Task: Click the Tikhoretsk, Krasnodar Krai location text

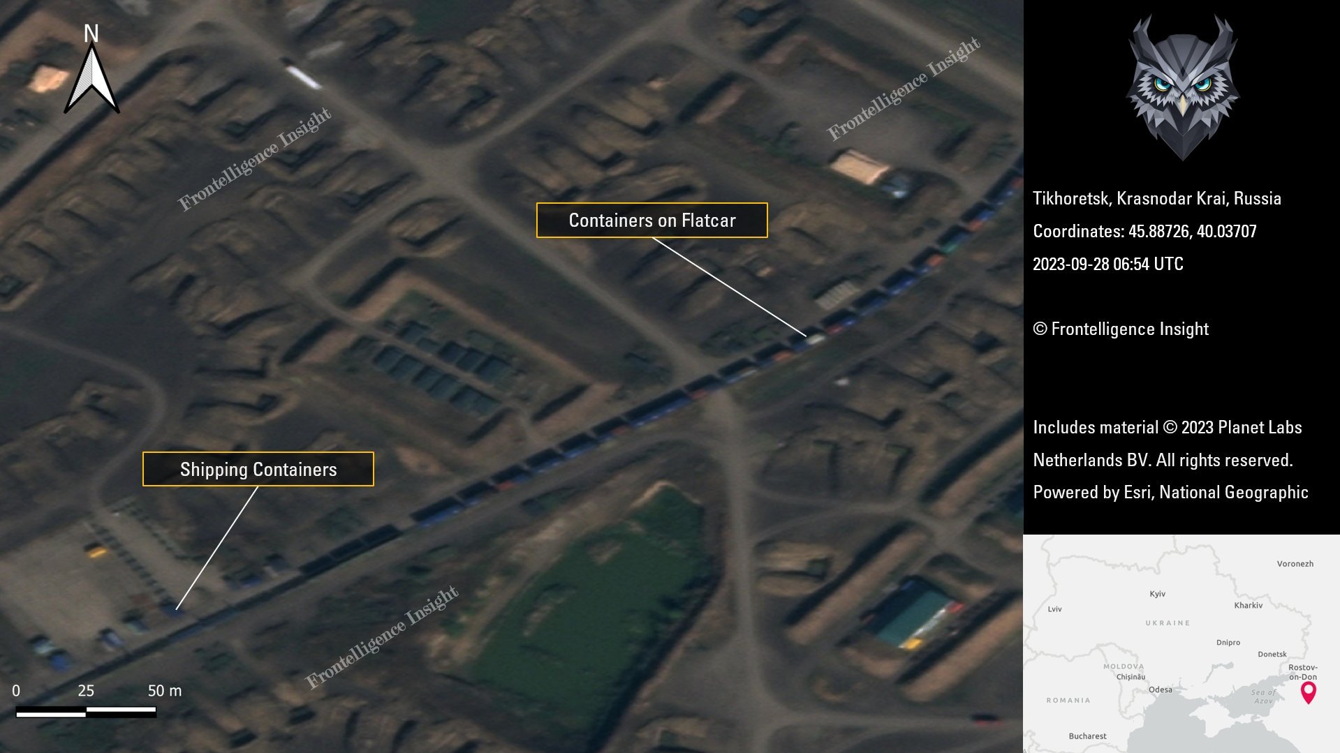Action: (1156, 198)
